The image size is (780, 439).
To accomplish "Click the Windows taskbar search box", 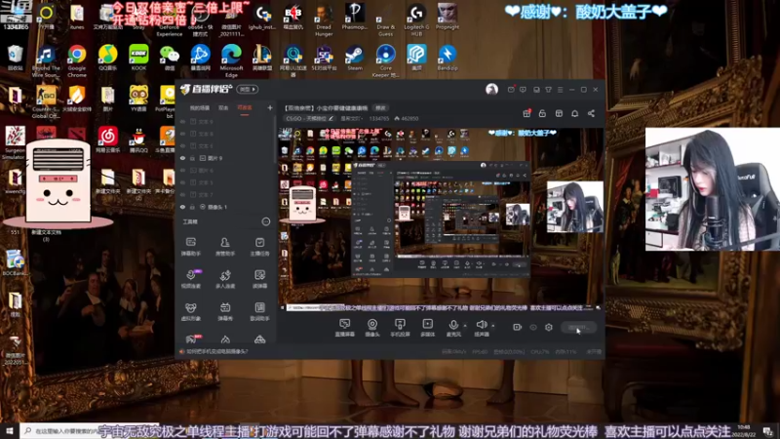I will (x=90, y=430).
